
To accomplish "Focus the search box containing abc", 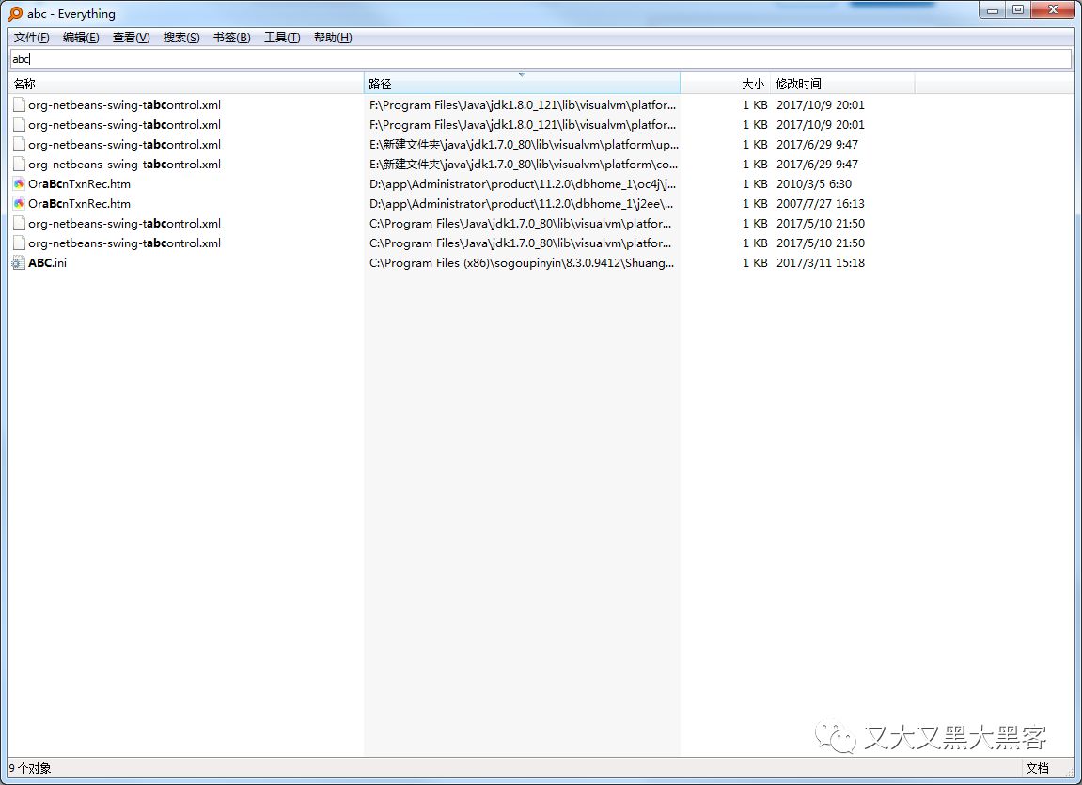I will (x=541, y=58).
